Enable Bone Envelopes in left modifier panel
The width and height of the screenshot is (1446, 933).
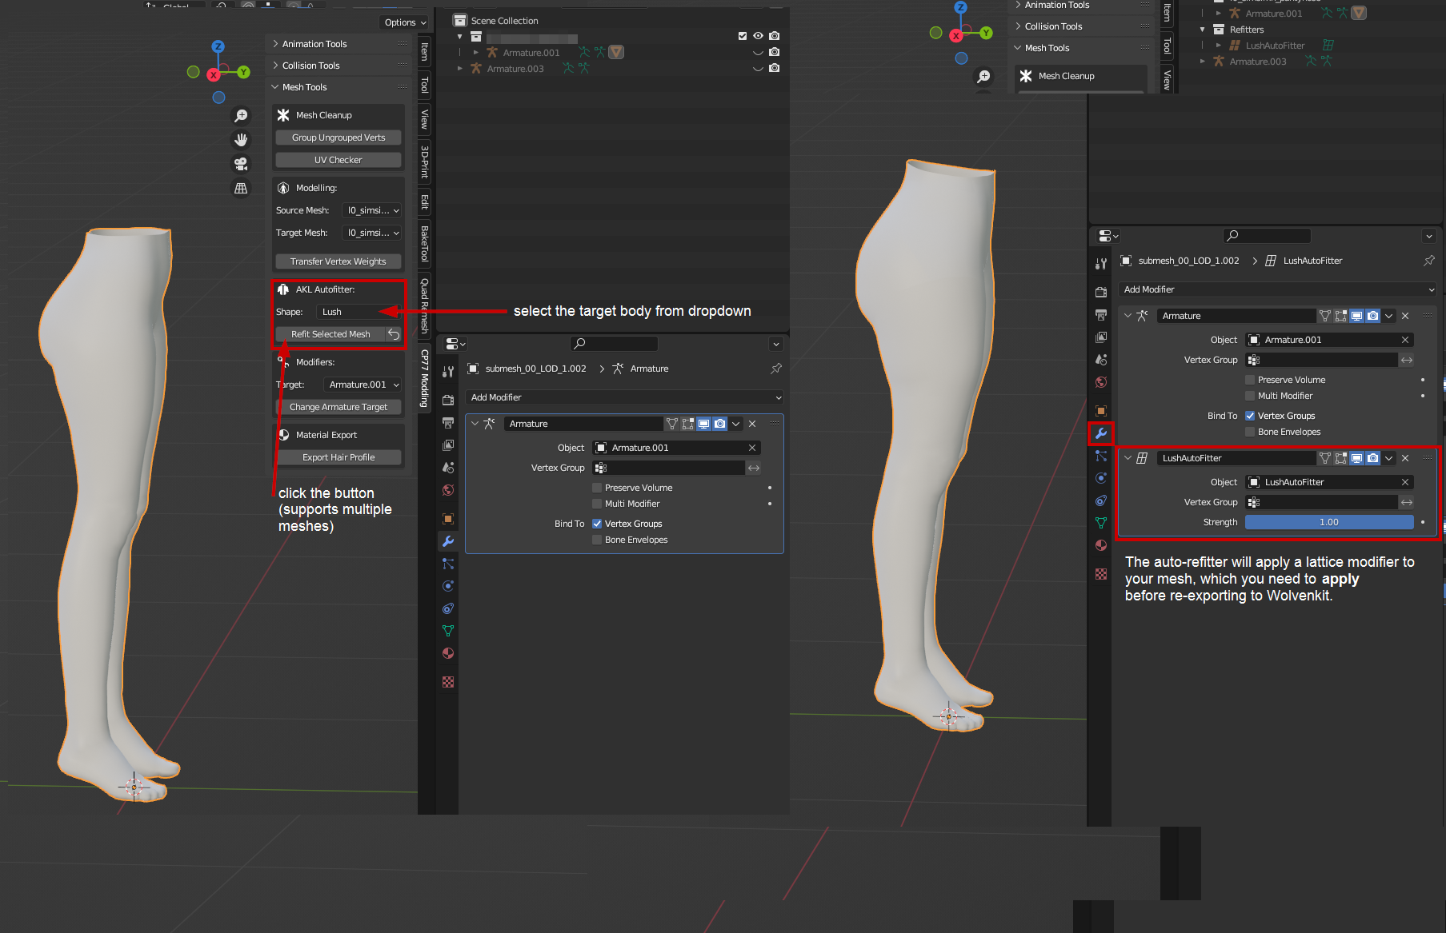coord(597,540)
